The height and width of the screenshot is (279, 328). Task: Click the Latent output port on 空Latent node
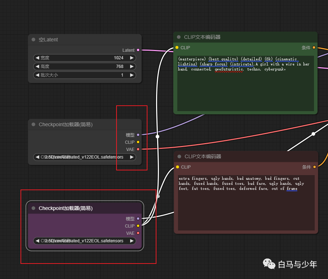coord(138,50)
